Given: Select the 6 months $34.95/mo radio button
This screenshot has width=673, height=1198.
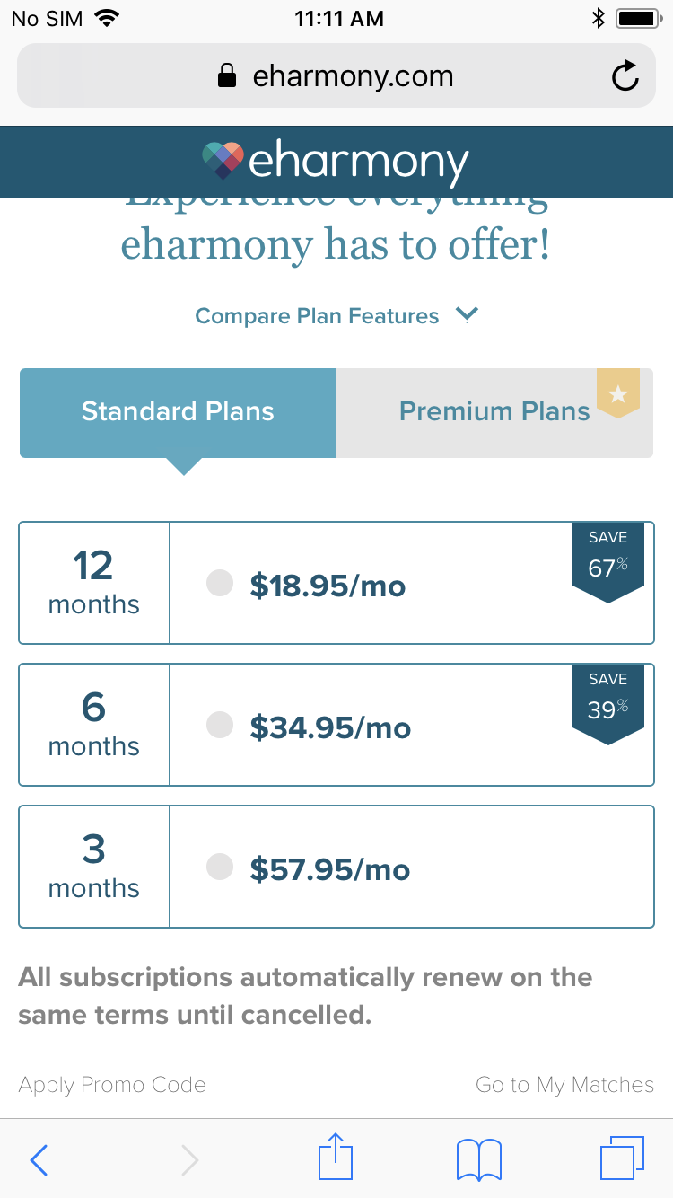Looking at the screenshot, I should tap(220, 725).
